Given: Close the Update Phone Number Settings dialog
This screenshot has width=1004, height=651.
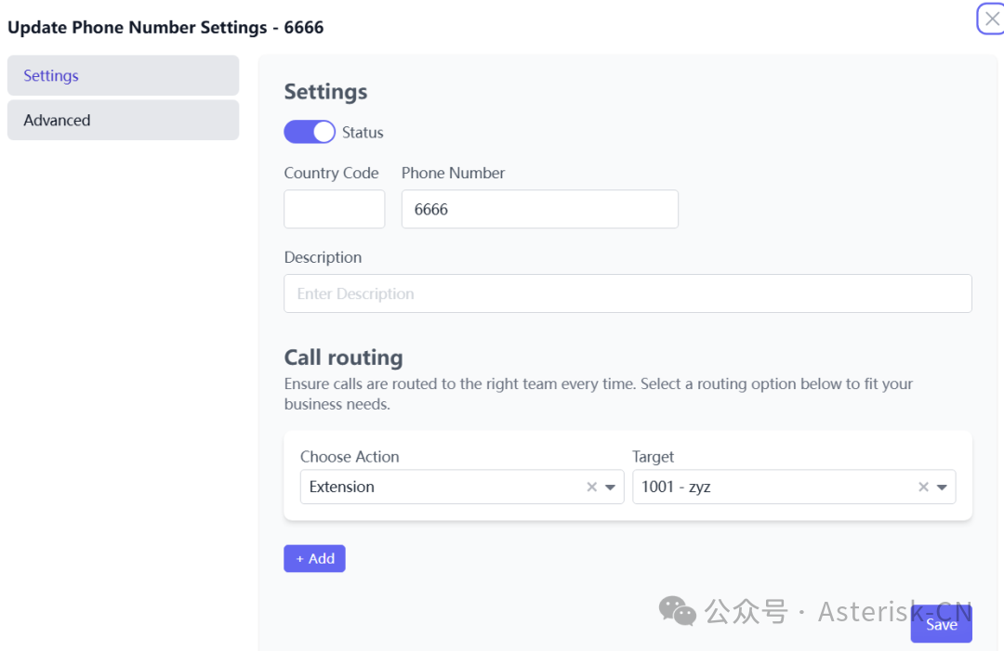Looking at the screenshot, I should tap(991, 19).
